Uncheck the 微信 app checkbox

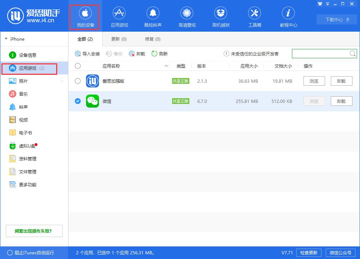pos(77,101)
